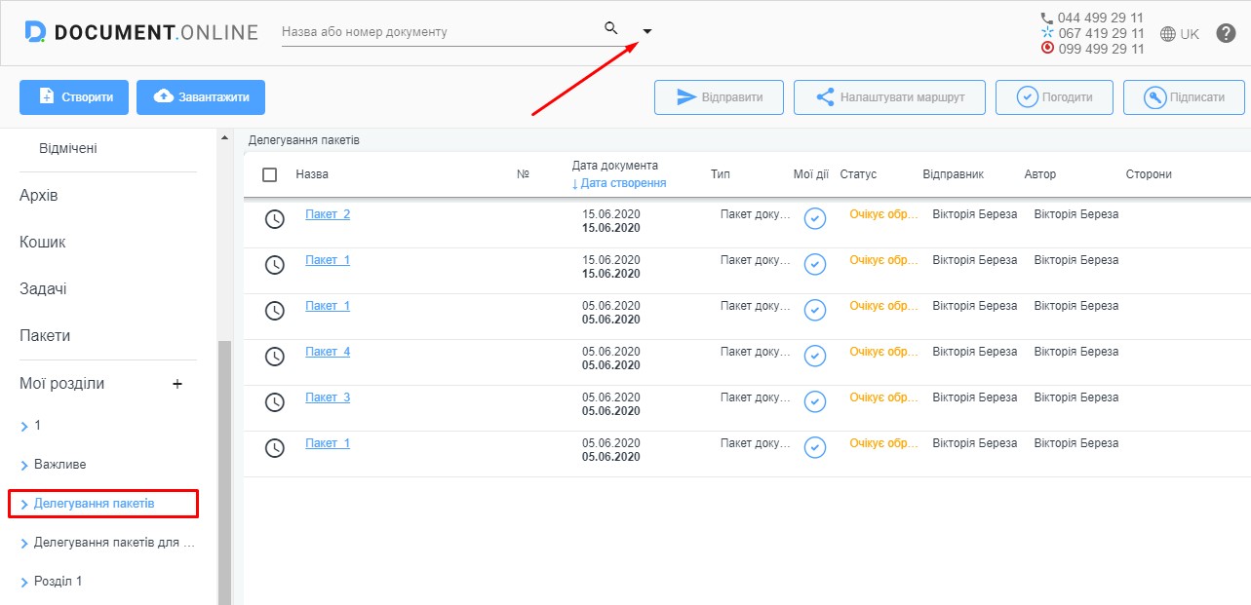This screenshot has width=1251, height=605.
Task: Click approve check icon in Пакет_3 row
Action: tap(815, 402)
